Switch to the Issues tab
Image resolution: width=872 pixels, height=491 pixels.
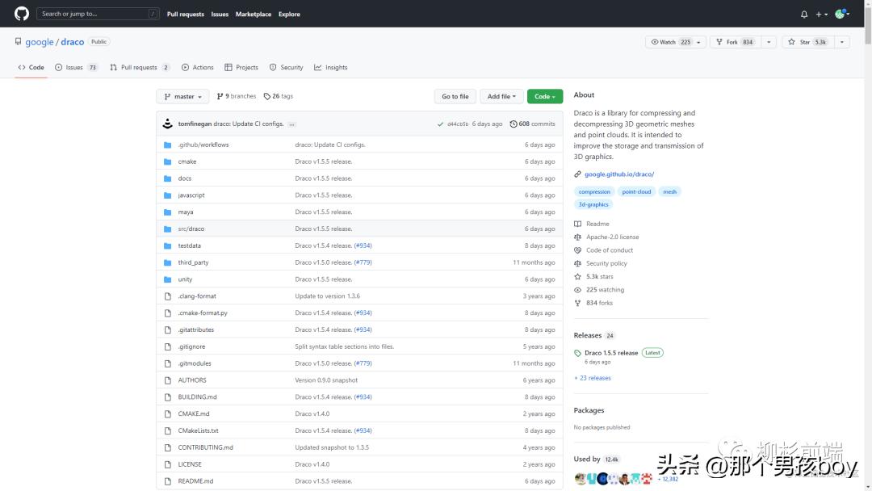75,67
